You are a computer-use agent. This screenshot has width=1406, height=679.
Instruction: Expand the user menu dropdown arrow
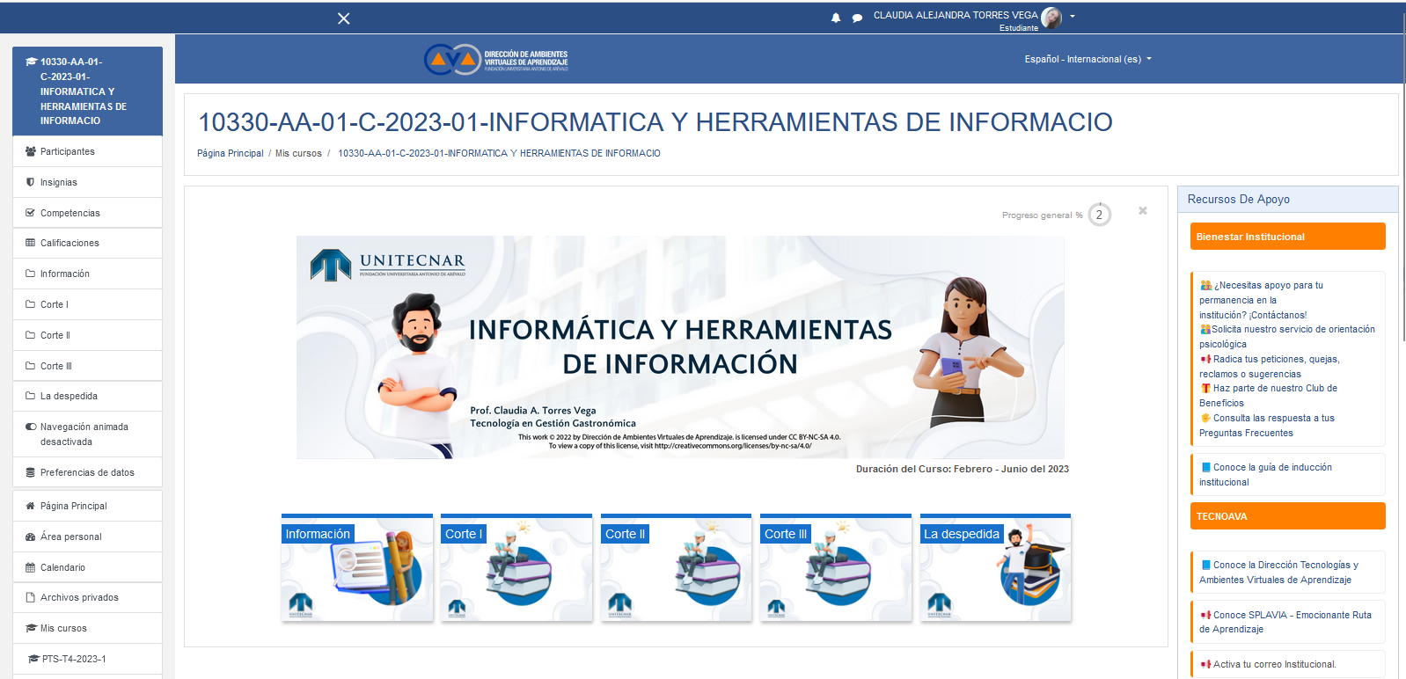[1073, 16]
